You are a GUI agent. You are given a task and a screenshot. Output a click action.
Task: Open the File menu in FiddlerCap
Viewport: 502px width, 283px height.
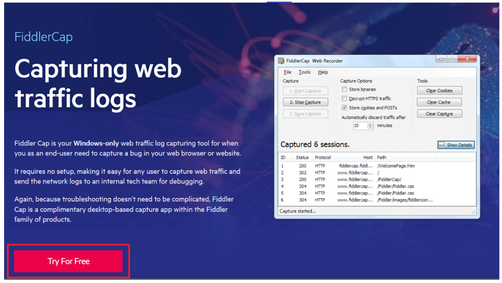pyautogui.click(x=287, y=72)
